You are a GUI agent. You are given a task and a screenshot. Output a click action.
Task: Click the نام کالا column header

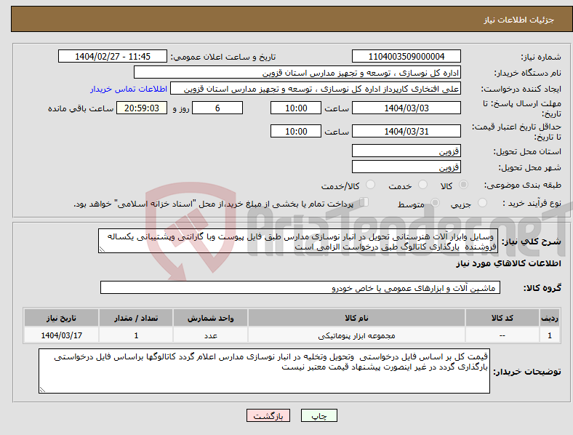coord(356,318)
